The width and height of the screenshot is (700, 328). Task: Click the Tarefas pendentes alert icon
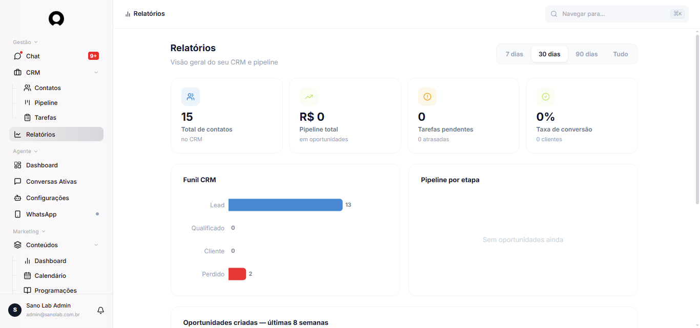tap(427, 97)
